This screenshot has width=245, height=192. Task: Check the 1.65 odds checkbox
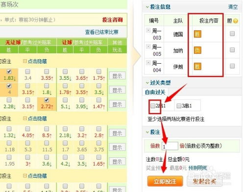point(98,157)
